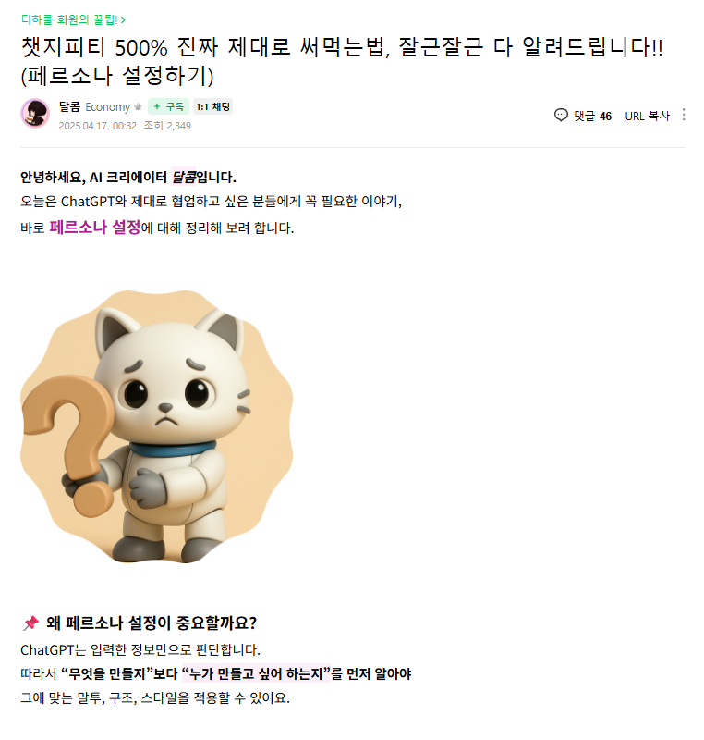Click the crown grade icon beside Economy

pyautogui.click(x=138, y=107)
